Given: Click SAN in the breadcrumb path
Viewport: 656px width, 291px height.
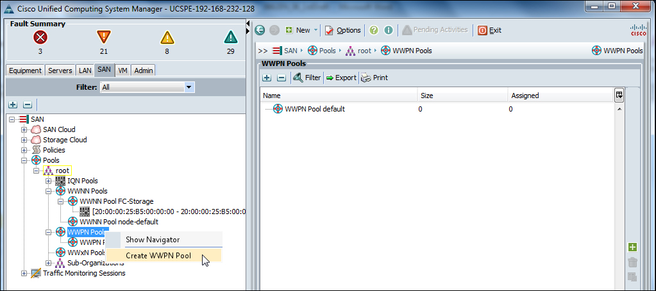Looking at the screenshot, I should click(x=290, y=51).
